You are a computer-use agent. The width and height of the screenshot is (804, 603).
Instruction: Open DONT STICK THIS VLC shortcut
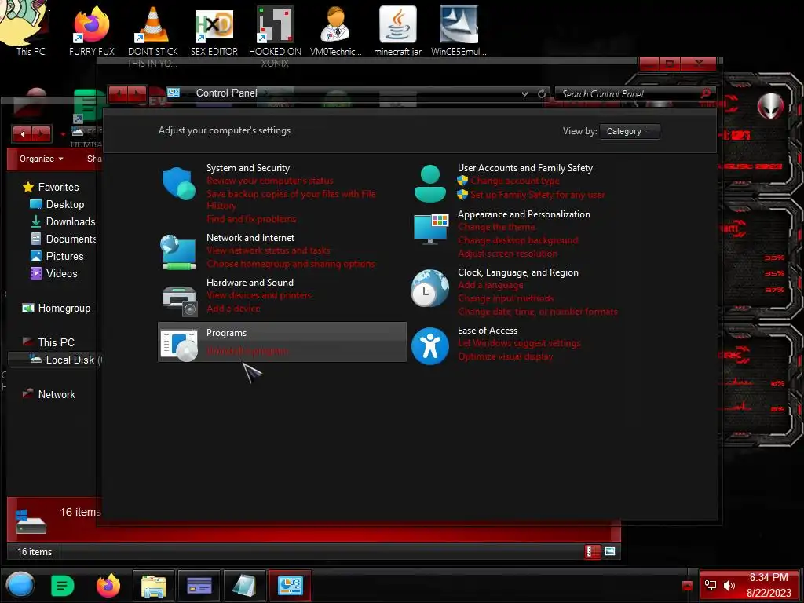point(152,37)
